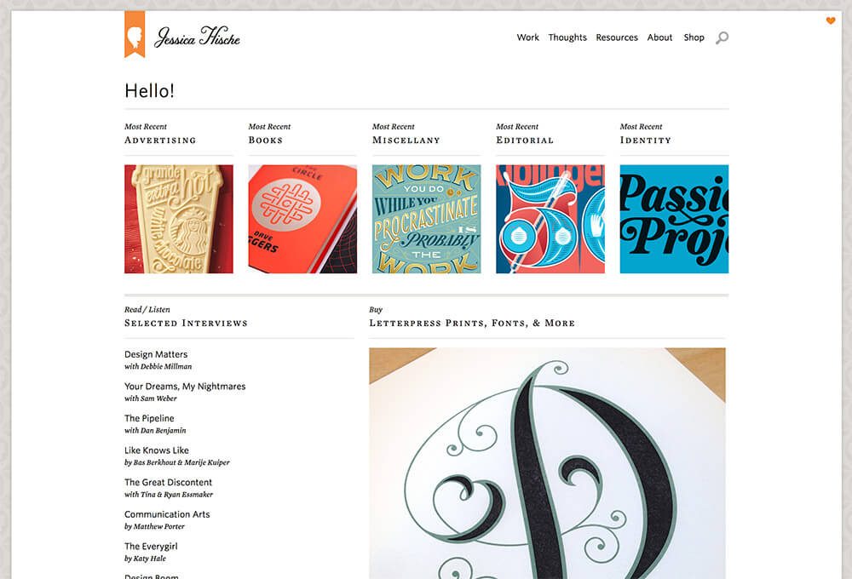Click the Jessica Hische script logo

(198, 37)
